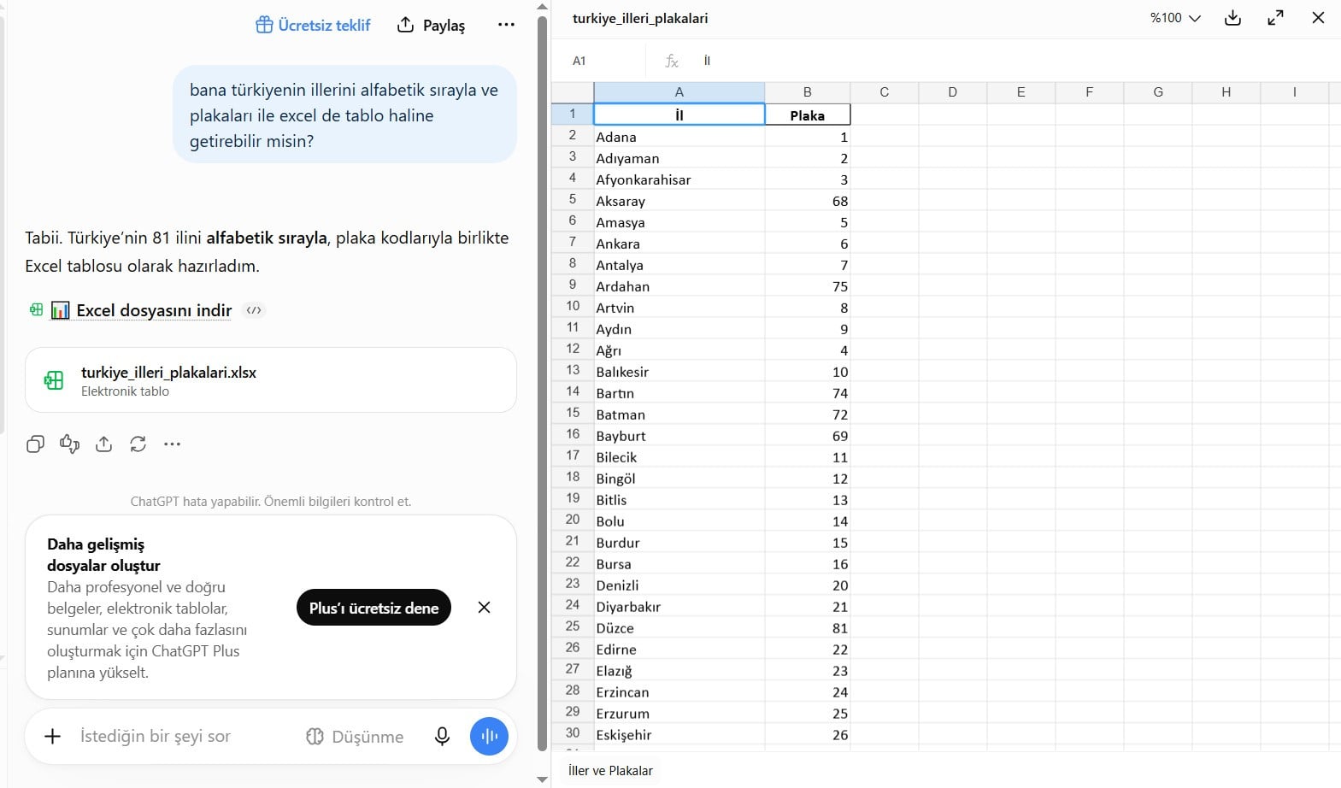Click the thumbs feedback icon under response
Viewport: 1341px width, 788px height.
[69, 444]
